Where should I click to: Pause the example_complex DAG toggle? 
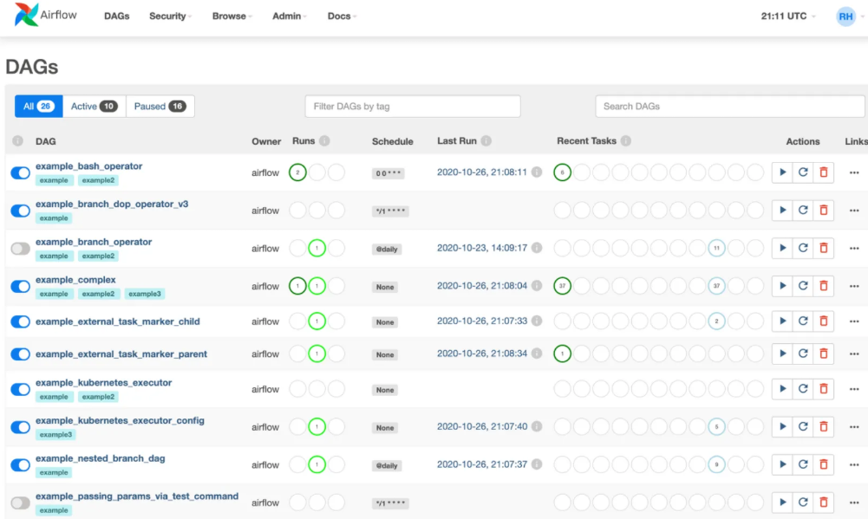(x=21, y=287)
